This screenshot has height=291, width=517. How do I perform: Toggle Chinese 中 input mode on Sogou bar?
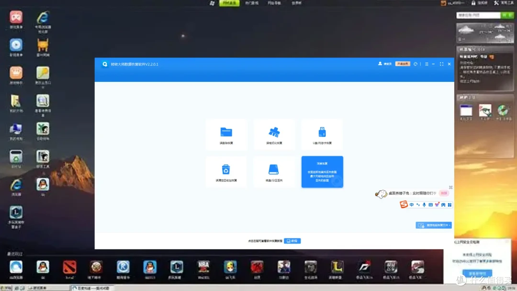(412, 205)
